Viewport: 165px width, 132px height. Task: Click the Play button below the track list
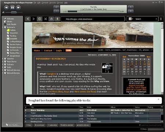(x=29, y=125)
